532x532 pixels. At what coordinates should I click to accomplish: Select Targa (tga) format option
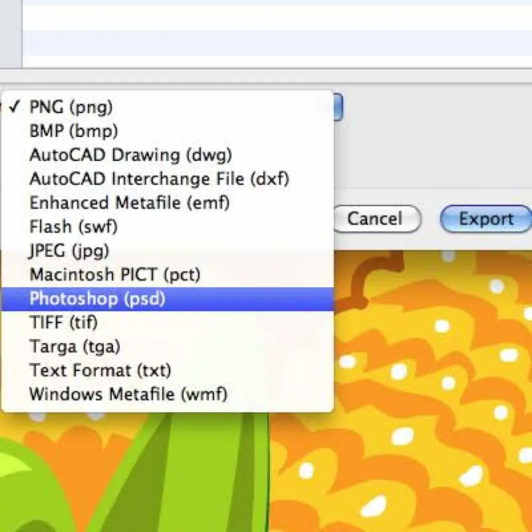(x=74, y=346)
